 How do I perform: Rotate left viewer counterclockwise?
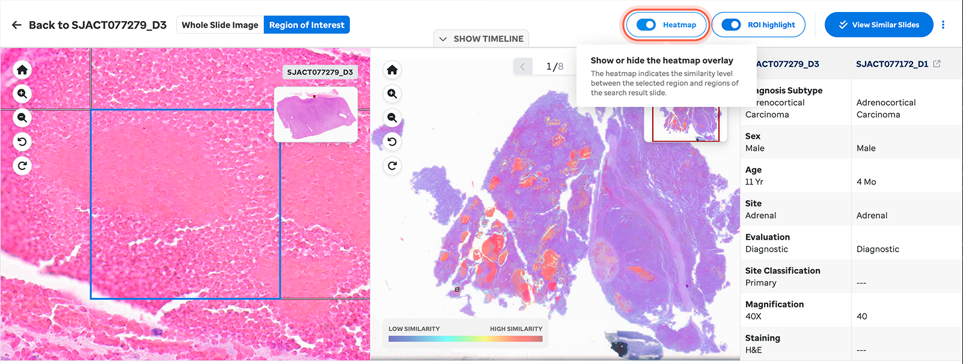22,142
